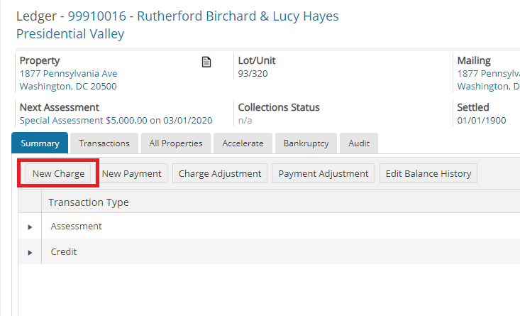The image size is (520, 316).
Task: Click the Property street address link
Action: pos(68,74)
